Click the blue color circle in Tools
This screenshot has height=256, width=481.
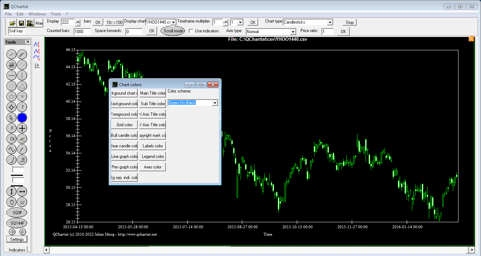[x=22, y=118]
